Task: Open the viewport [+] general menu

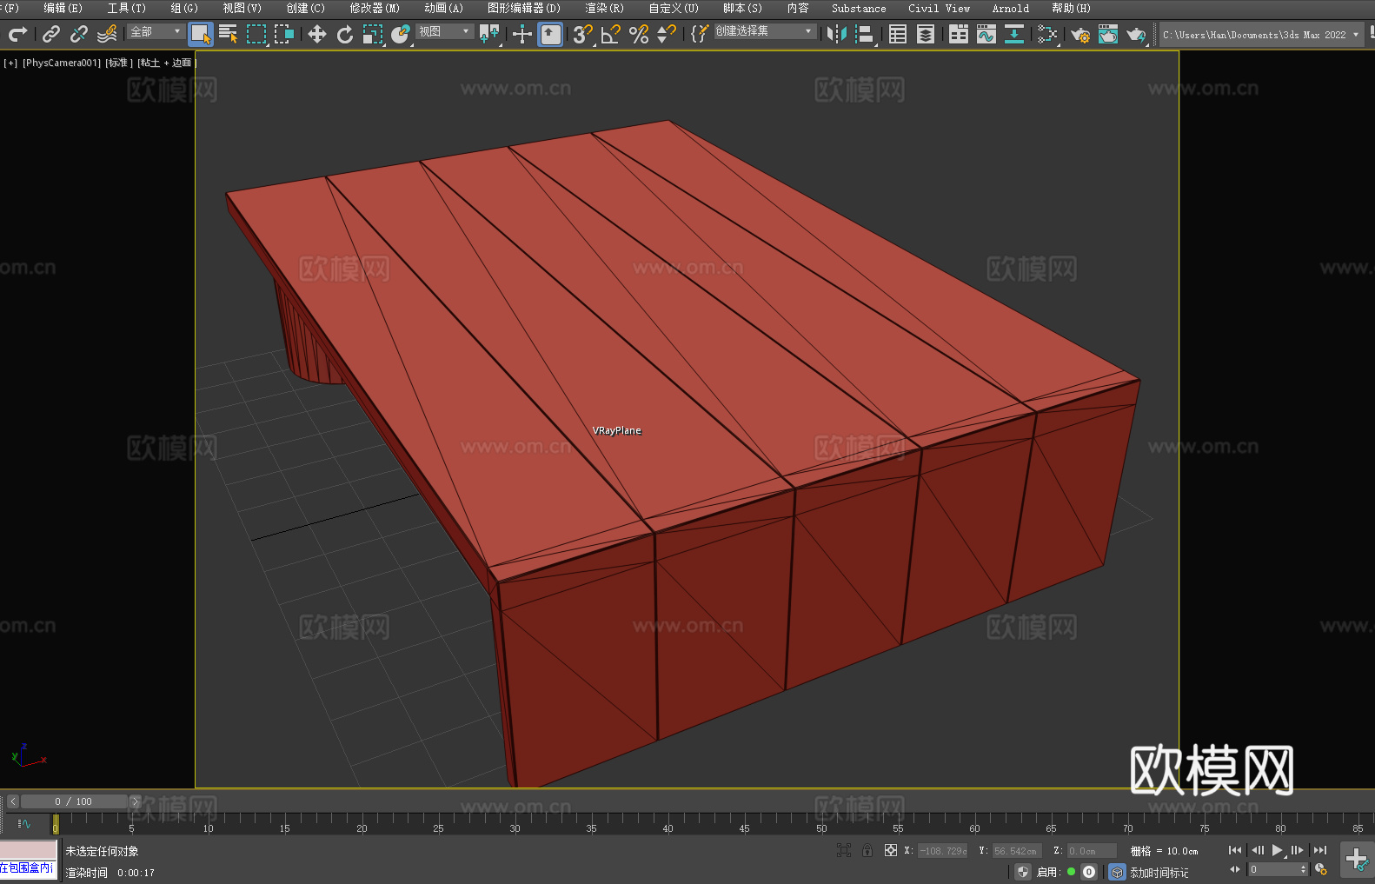Action: [x=10, y=63]
